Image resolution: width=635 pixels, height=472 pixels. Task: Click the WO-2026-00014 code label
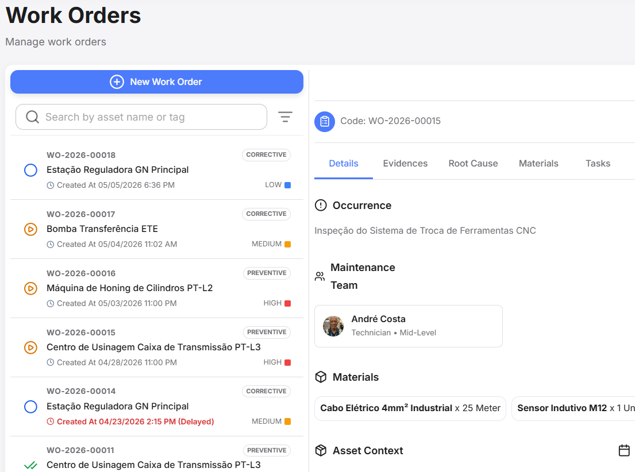(x=81, y=391)
